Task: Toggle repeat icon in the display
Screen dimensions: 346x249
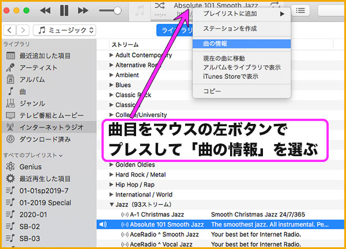Action: pos(275,5)
